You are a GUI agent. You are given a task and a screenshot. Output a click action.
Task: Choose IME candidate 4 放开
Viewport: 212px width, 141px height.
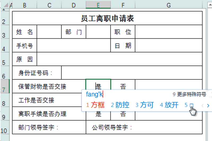tap(169, 105)
